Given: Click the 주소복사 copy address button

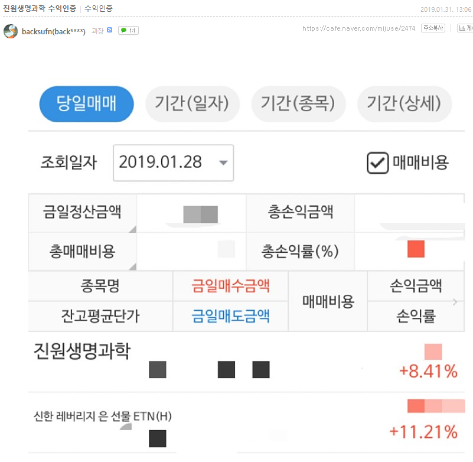Looking at the screenshot, I should 433,28.
